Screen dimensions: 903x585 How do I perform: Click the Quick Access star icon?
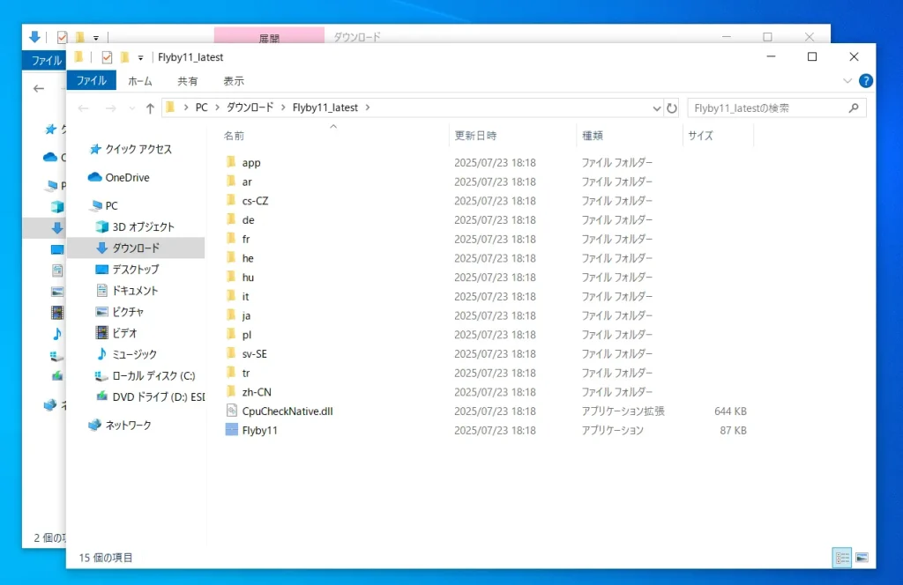coord(95,149)
